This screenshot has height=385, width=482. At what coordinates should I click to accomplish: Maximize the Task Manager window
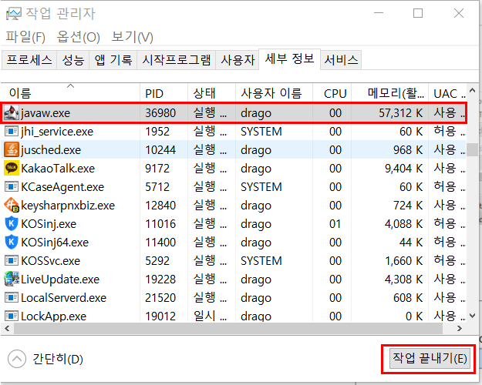tap(418, 13)
